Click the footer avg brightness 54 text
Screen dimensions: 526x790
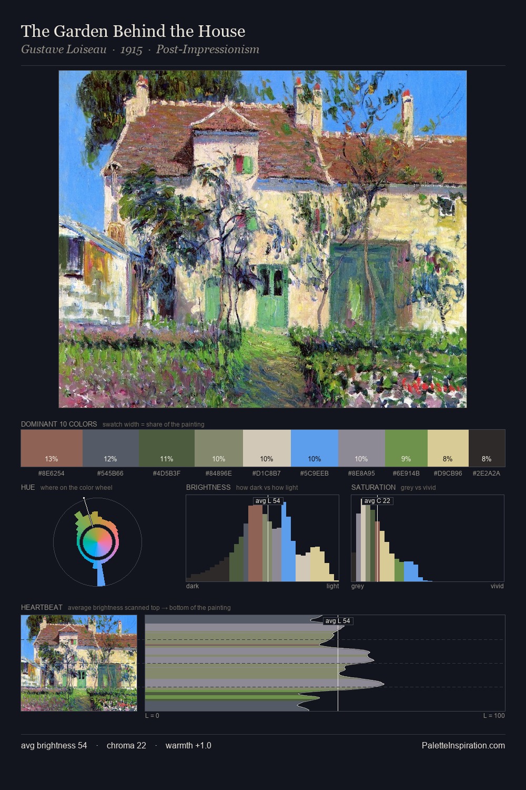[x=54, y=745]
